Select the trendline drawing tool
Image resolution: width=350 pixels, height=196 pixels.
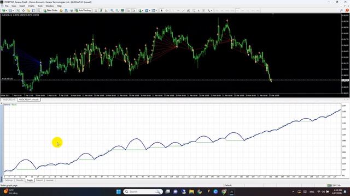pos(183,10)
